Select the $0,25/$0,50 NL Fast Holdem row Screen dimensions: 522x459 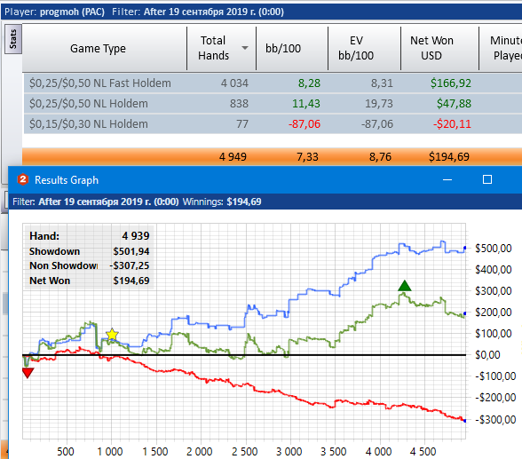273,83
